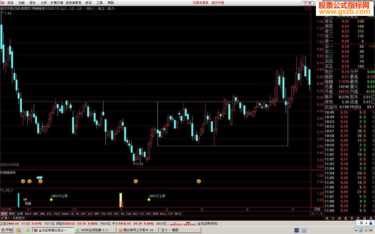Click the plus zoom button under 日线
The image size is (375, 234).
click(313, 214)
